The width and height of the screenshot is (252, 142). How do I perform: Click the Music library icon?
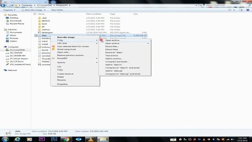(x=7, y=35)
